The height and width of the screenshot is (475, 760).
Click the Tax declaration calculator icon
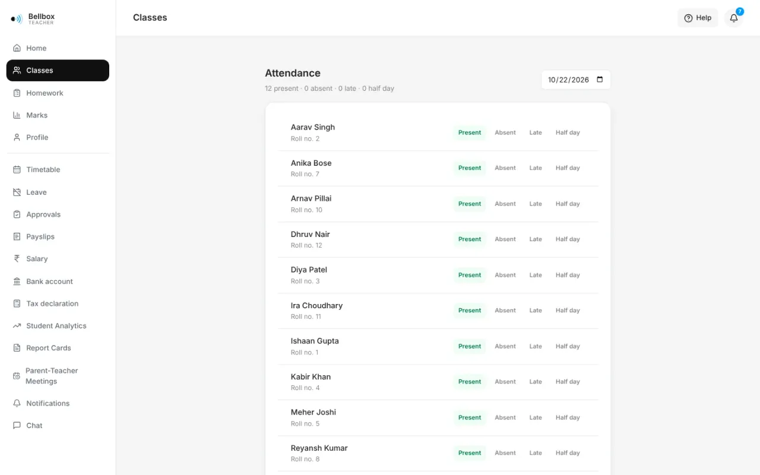(17, 303)
